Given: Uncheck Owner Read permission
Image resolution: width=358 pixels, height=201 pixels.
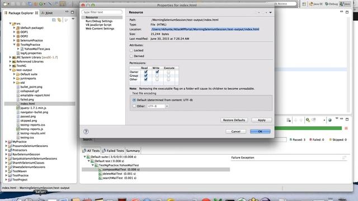Looking at the screenshot, I should tap(145, 72).
